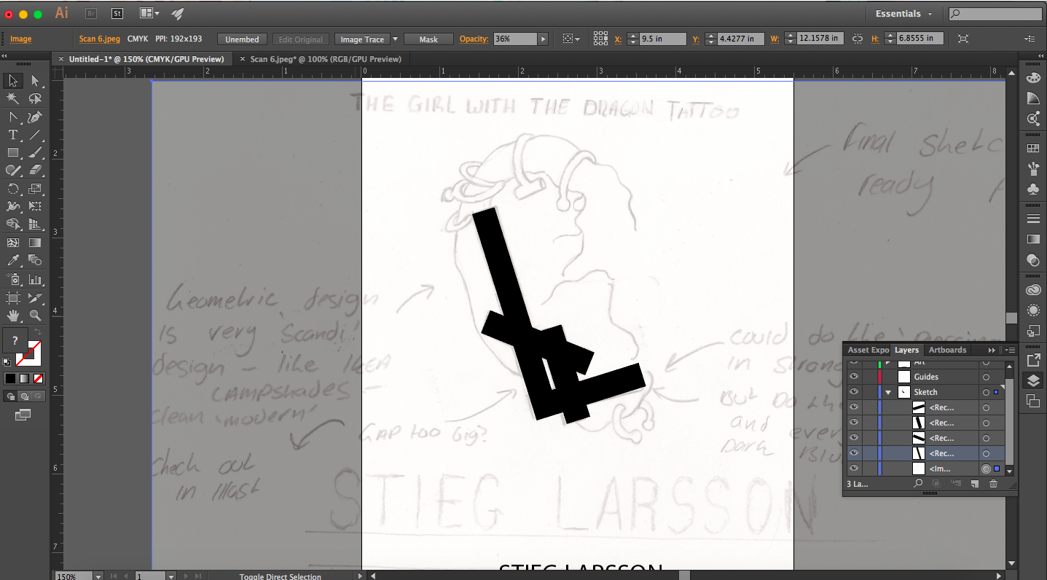The image size is (1047, 580).
Task: Switch to the Scan 6.jpeg document tab
Action: pos(326,59)
